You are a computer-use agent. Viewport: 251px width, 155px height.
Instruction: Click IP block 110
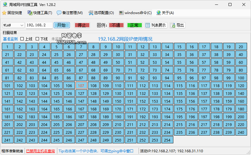[118, 86]
